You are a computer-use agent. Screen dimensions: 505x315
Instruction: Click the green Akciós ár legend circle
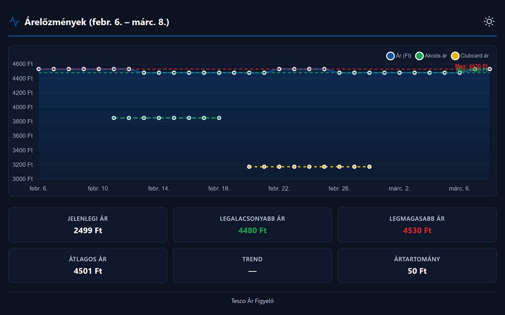[419, 56]
